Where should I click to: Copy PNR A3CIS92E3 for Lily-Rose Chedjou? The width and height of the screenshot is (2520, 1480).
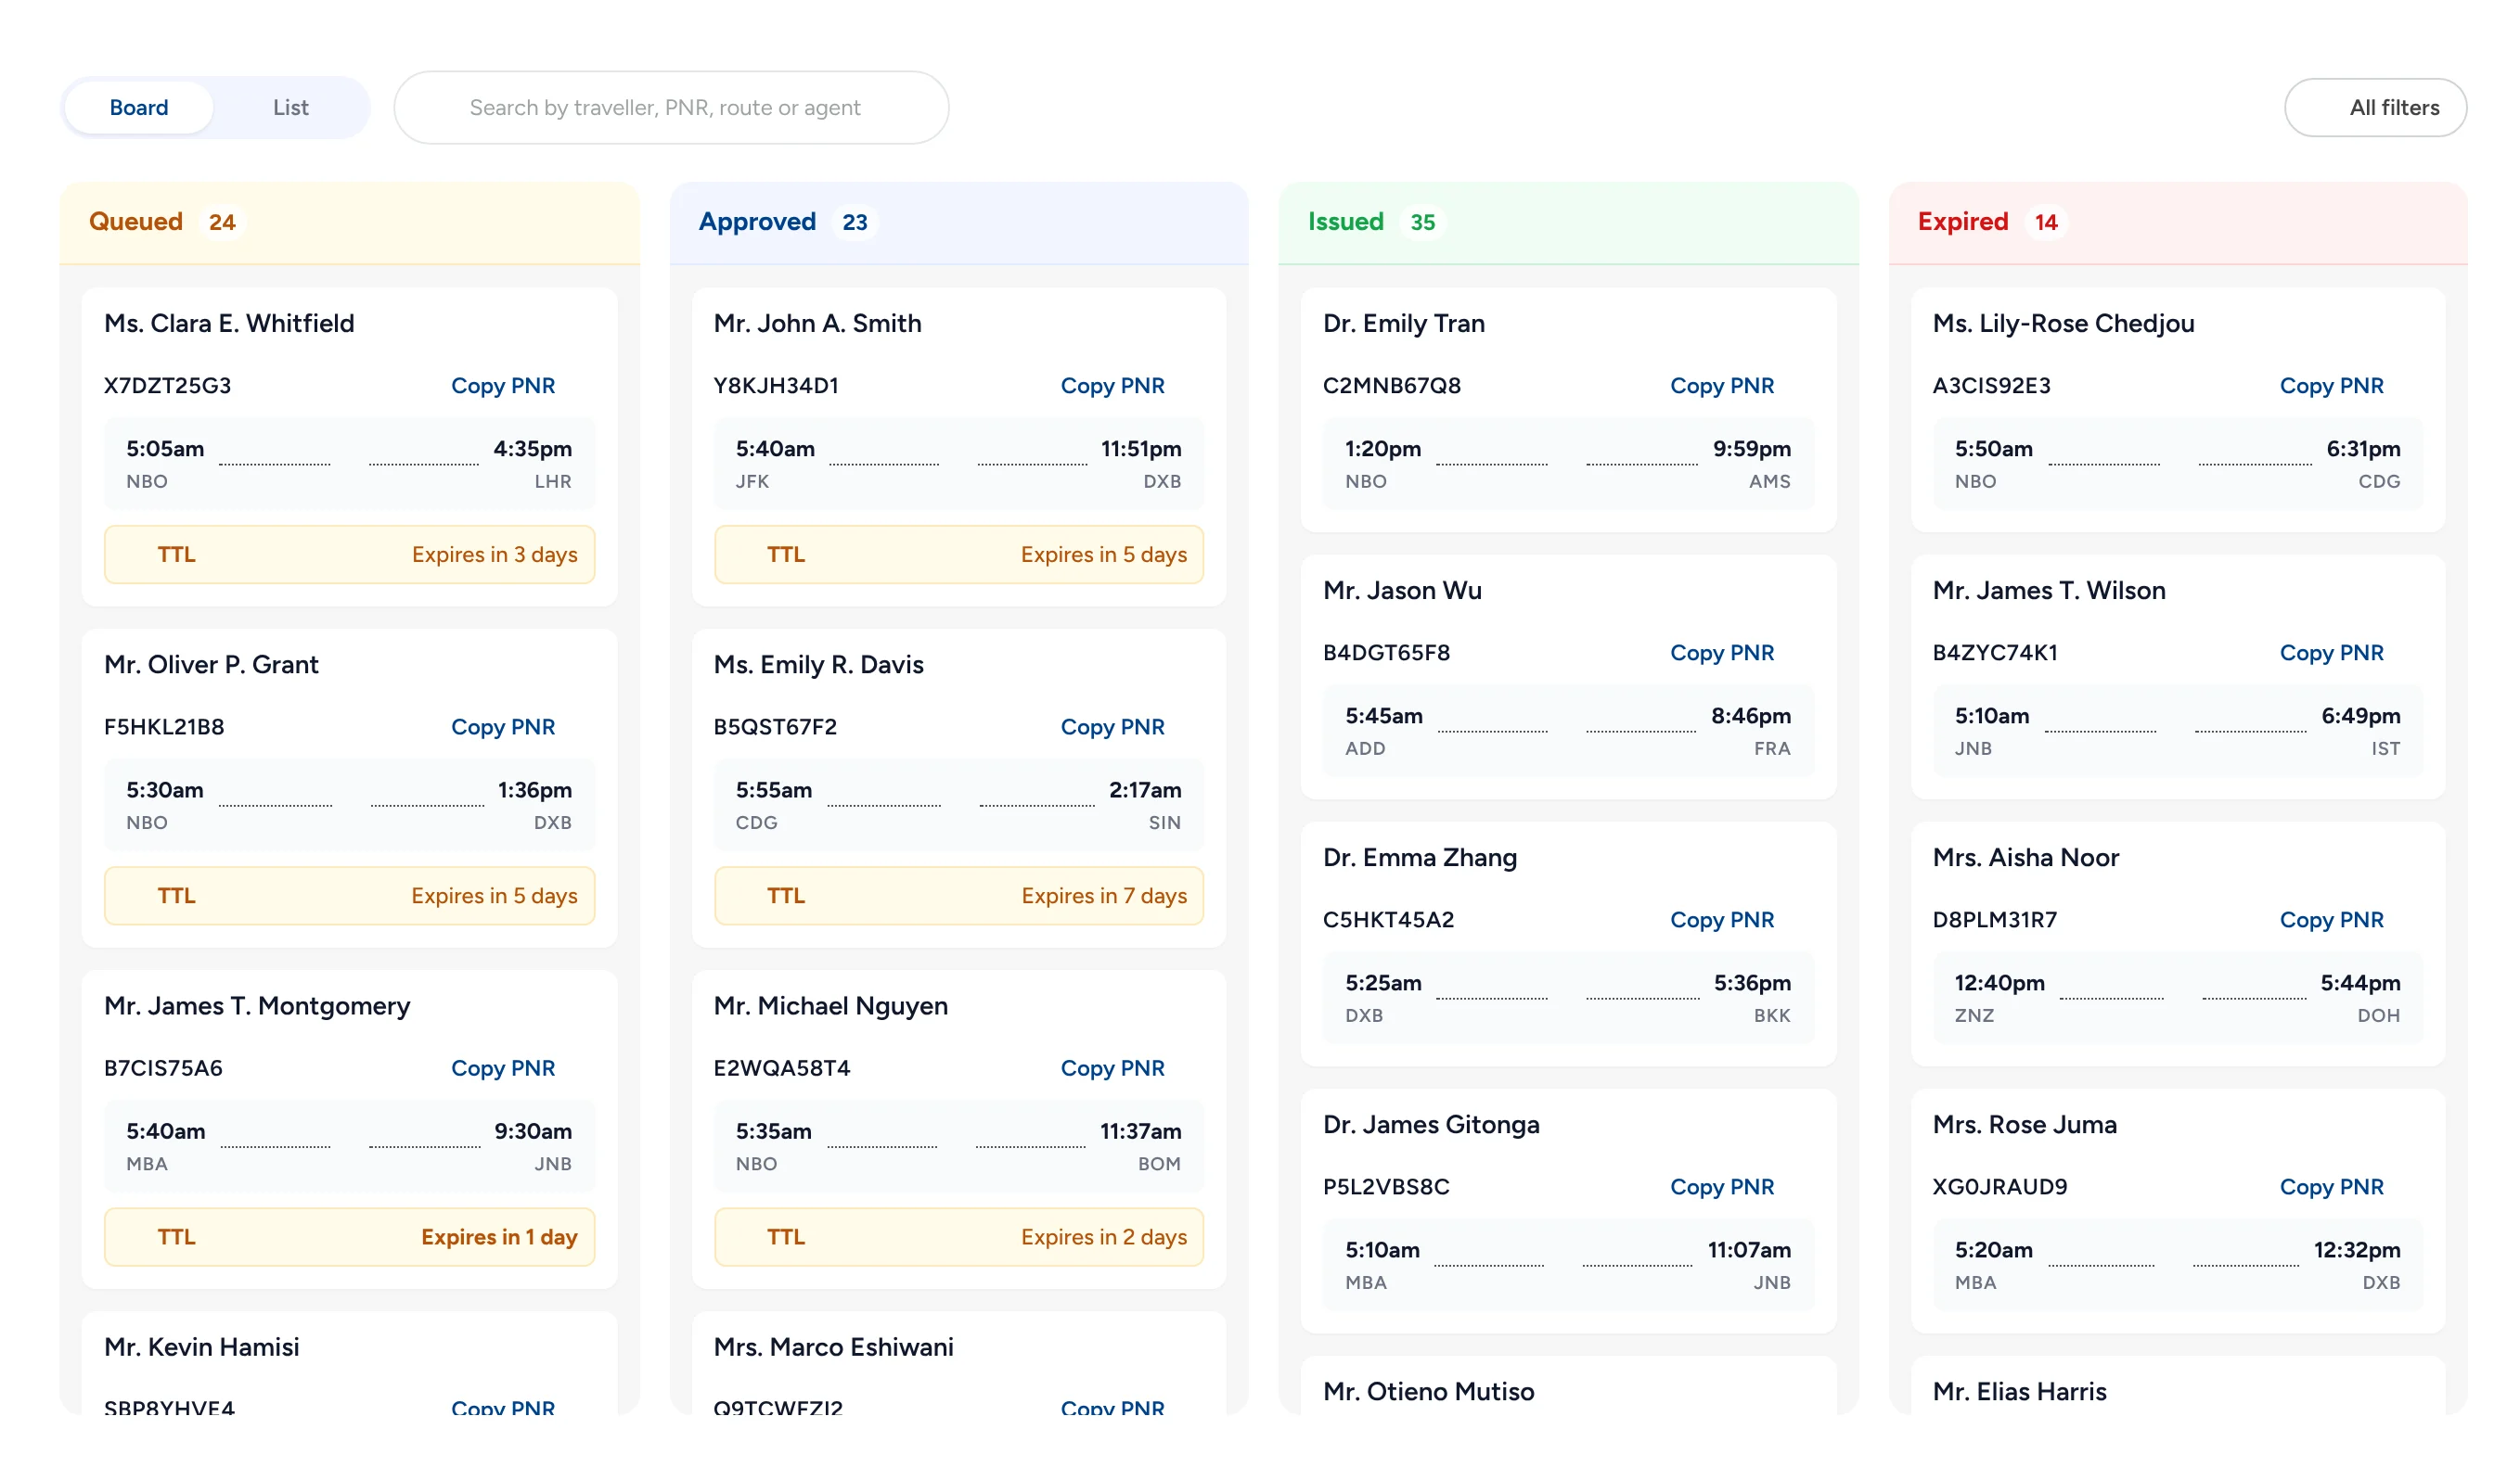pos(2331,385)
